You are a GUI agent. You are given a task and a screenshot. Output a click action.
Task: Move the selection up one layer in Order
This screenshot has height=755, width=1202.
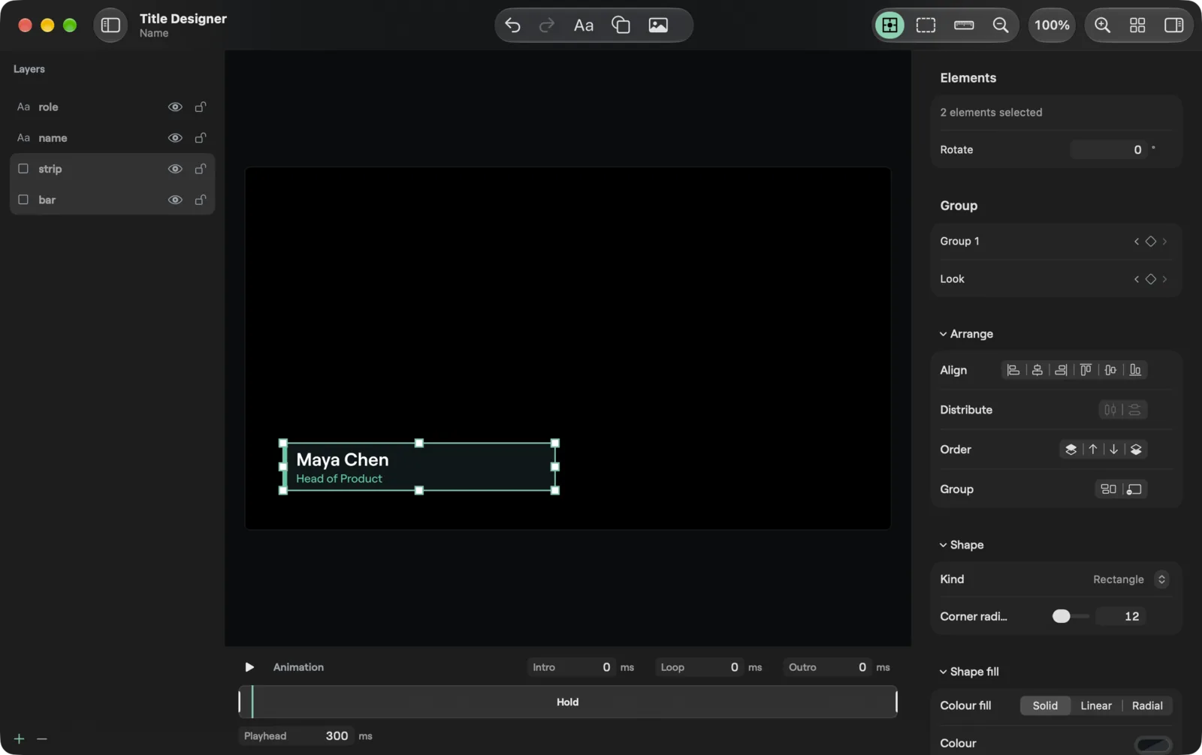click(1093, 450)
